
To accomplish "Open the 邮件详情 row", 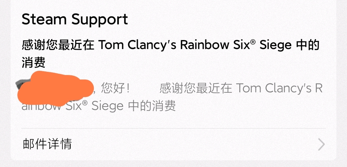I will coord(173,144).
